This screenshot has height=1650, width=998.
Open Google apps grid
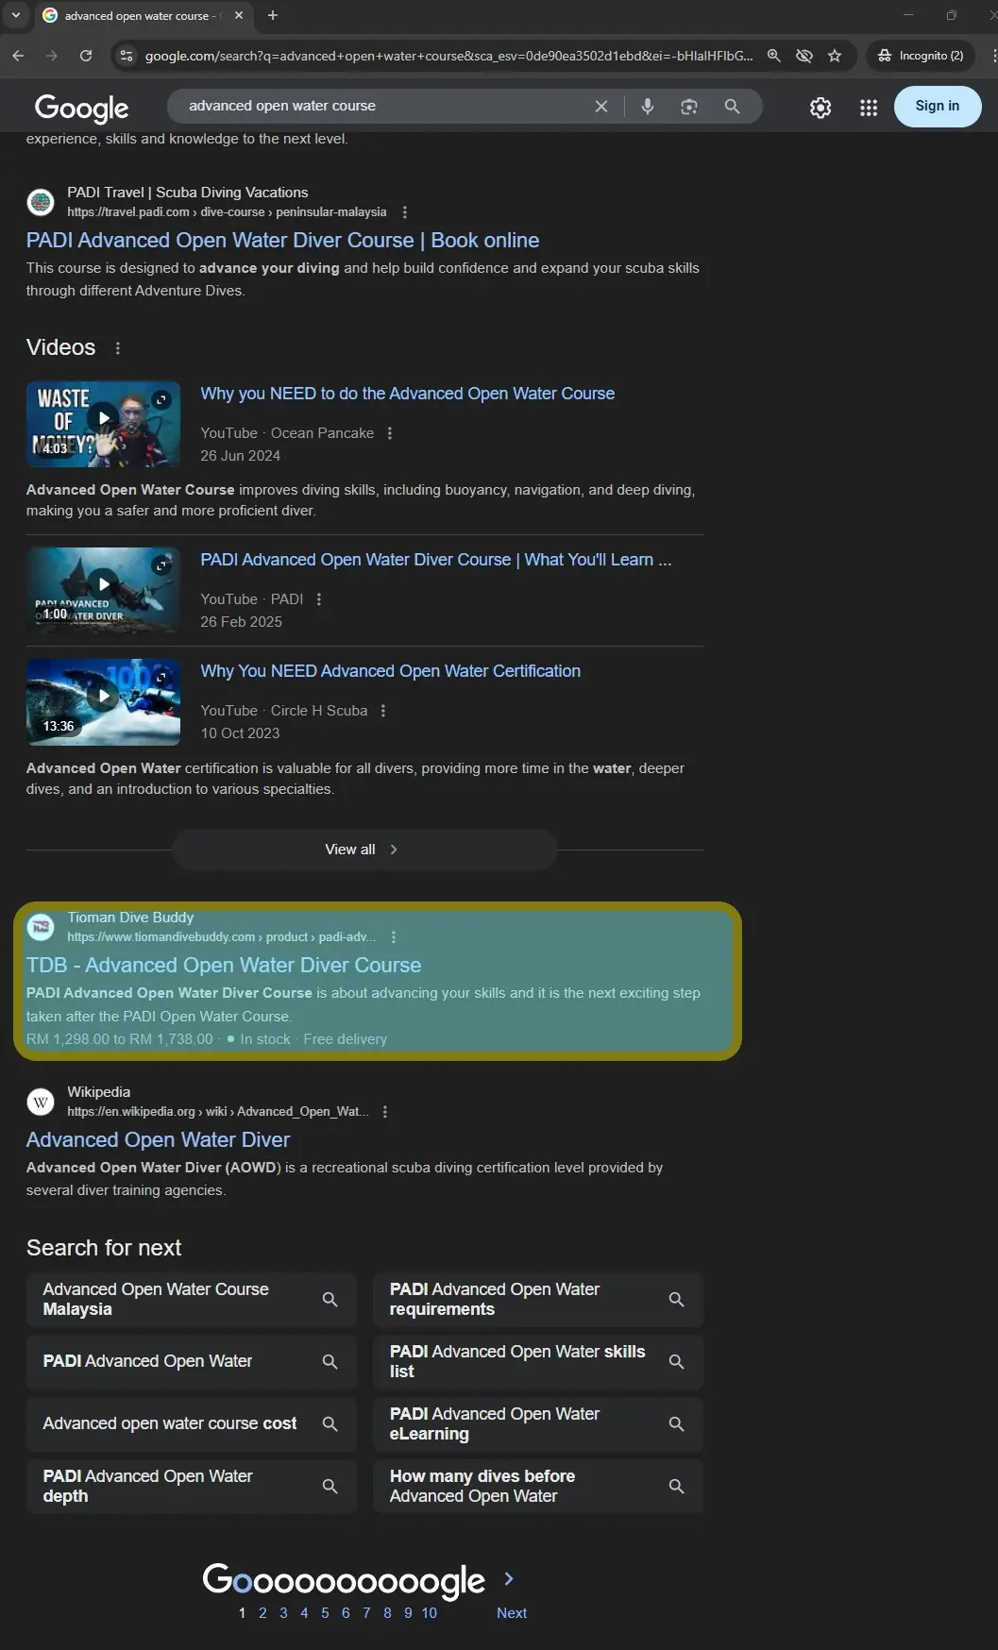click(x=869, y=108)
